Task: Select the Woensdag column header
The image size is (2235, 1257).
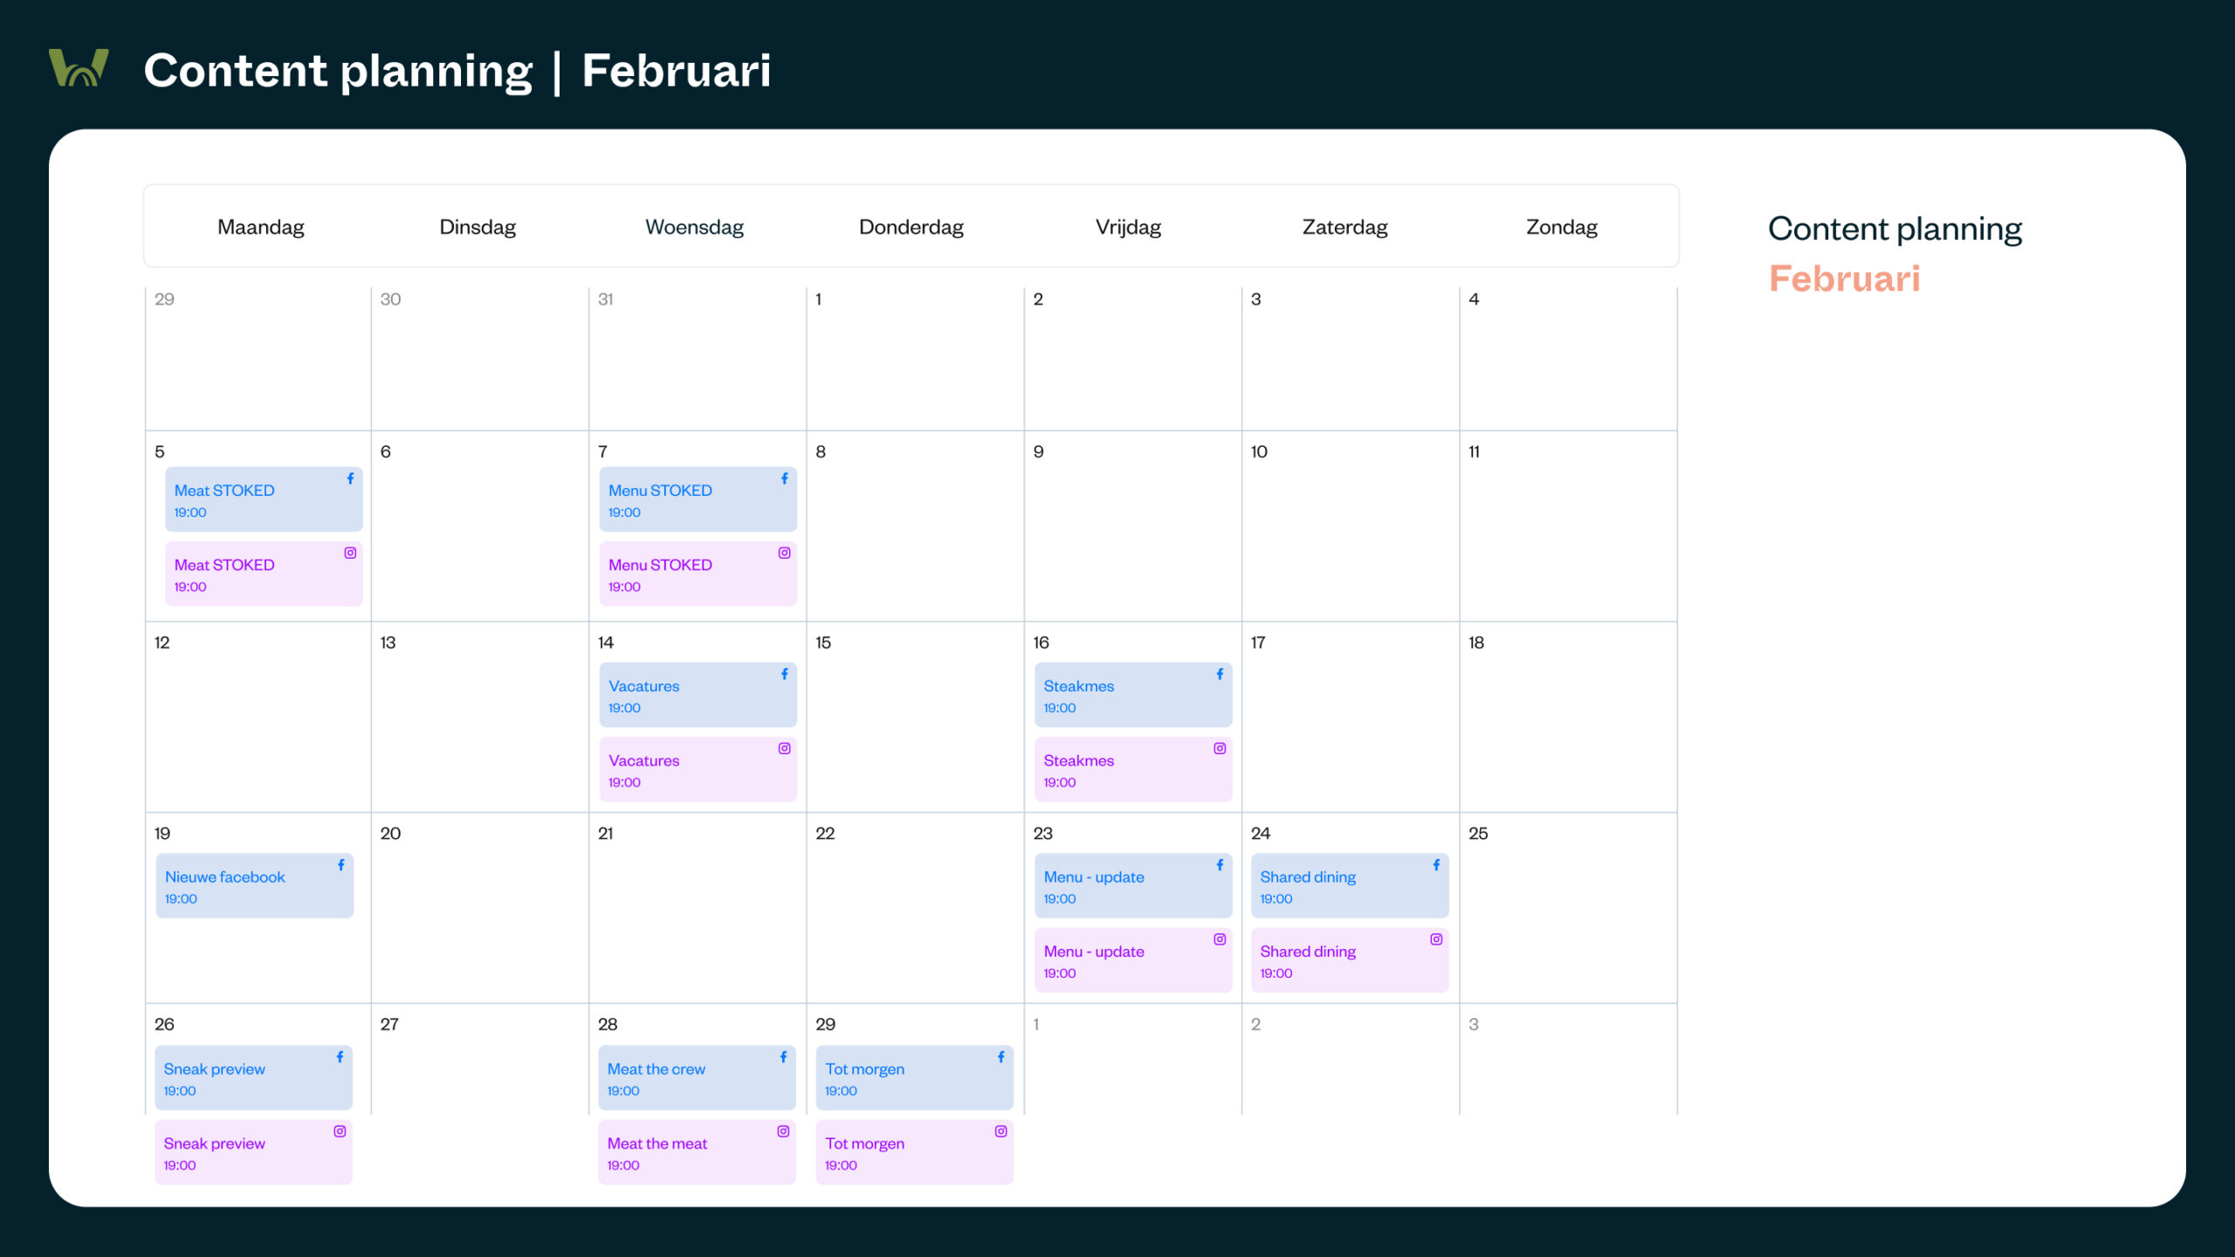Action: 694,227
